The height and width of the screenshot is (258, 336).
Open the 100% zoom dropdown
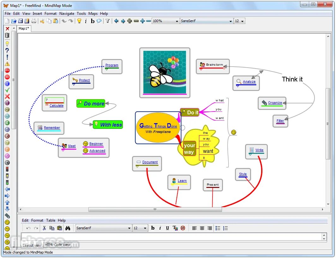(x=177, y=21)
